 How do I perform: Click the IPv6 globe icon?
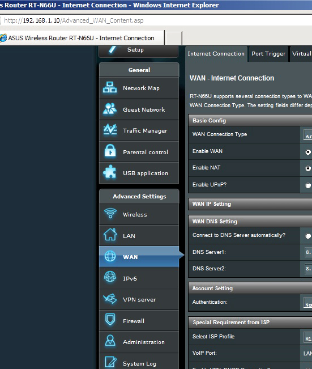pyautogui.click(x=110, y=277)
